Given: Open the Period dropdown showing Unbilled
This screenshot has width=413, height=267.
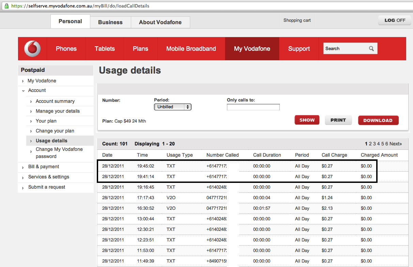Looking at the screenshot, I should [173, 107].
